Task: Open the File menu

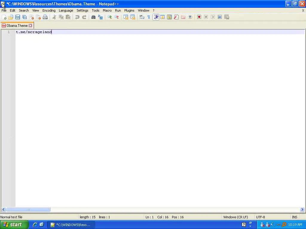Action: 4,10
